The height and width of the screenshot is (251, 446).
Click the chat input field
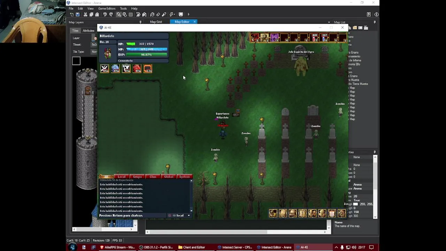click(x=132, y=215)
